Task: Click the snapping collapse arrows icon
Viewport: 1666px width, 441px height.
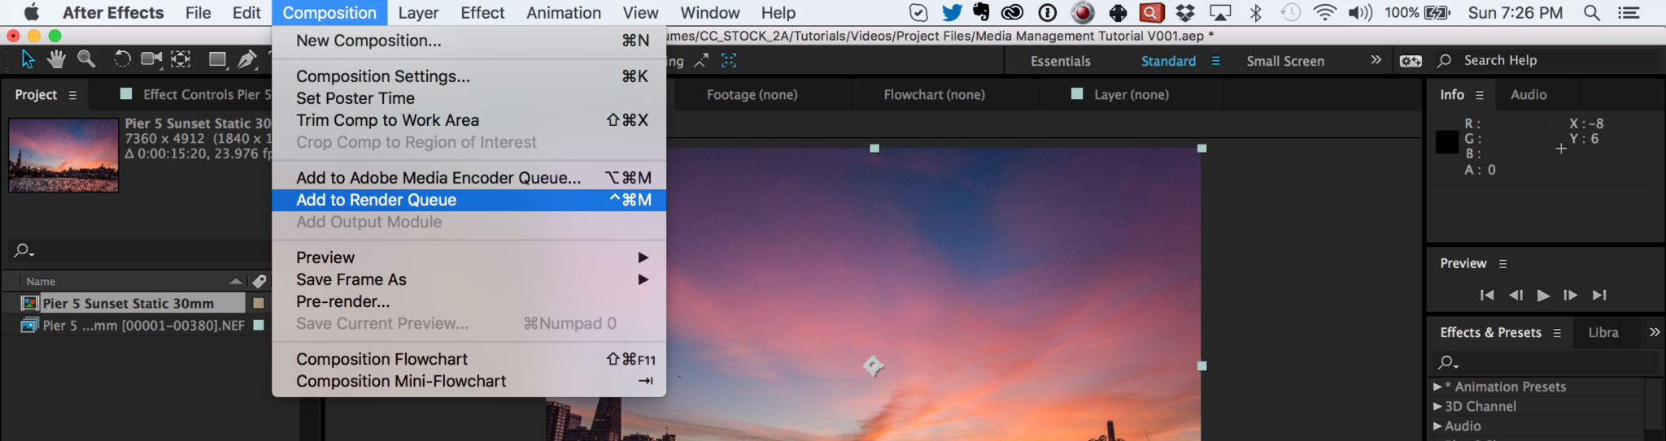Action: (700, 61)
